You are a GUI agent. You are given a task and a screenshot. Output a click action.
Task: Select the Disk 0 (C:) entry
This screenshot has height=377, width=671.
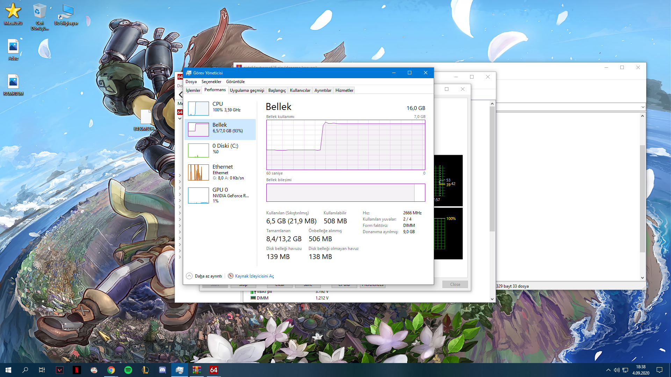click(220, 150)
